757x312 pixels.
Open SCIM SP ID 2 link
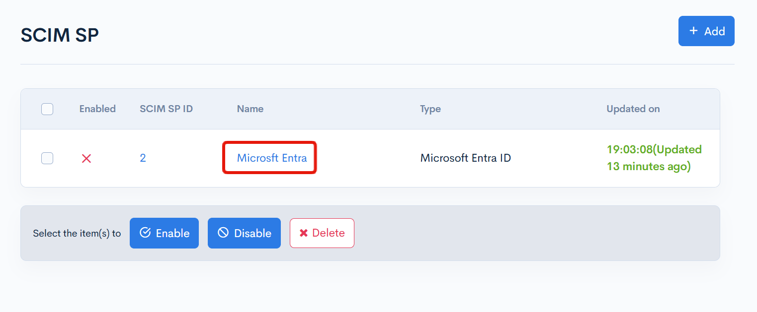click(x=143, y=158)
